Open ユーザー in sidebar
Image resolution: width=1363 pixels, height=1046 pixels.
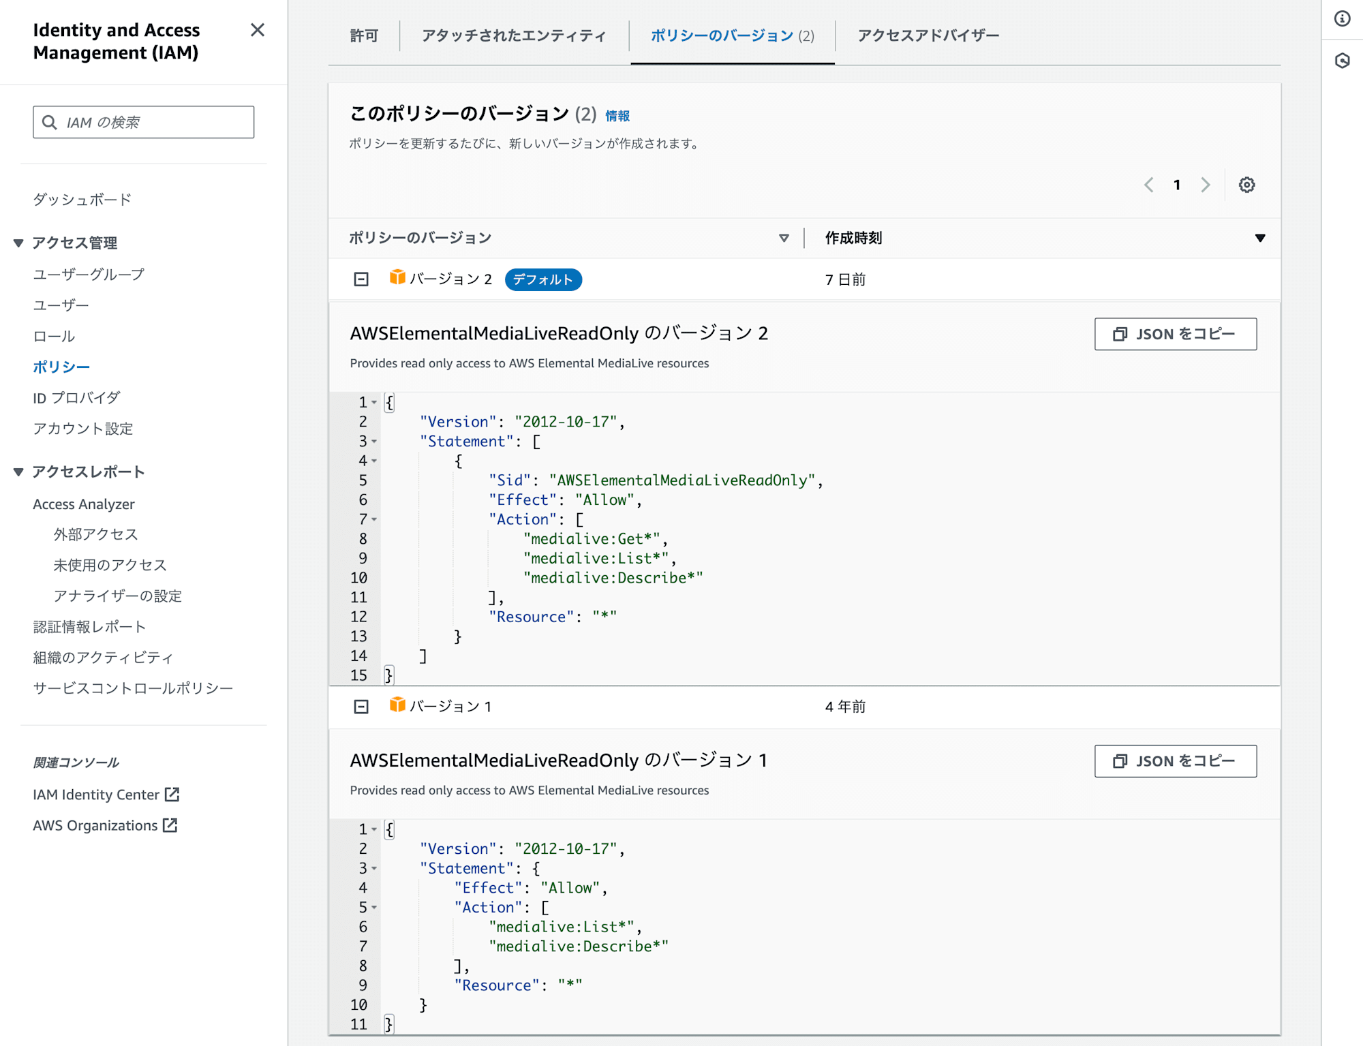pyautogui.click(x=61, y=305)
